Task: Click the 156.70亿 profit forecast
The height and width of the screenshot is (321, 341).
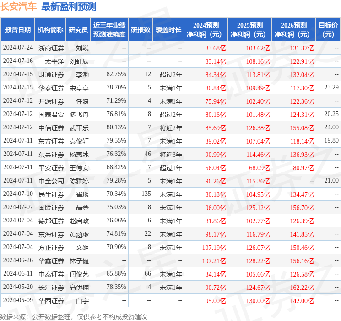Action: 302,208
